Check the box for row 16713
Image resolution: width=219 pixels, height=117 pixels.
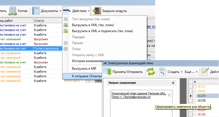pyautogui.click(x=194, y=87)
